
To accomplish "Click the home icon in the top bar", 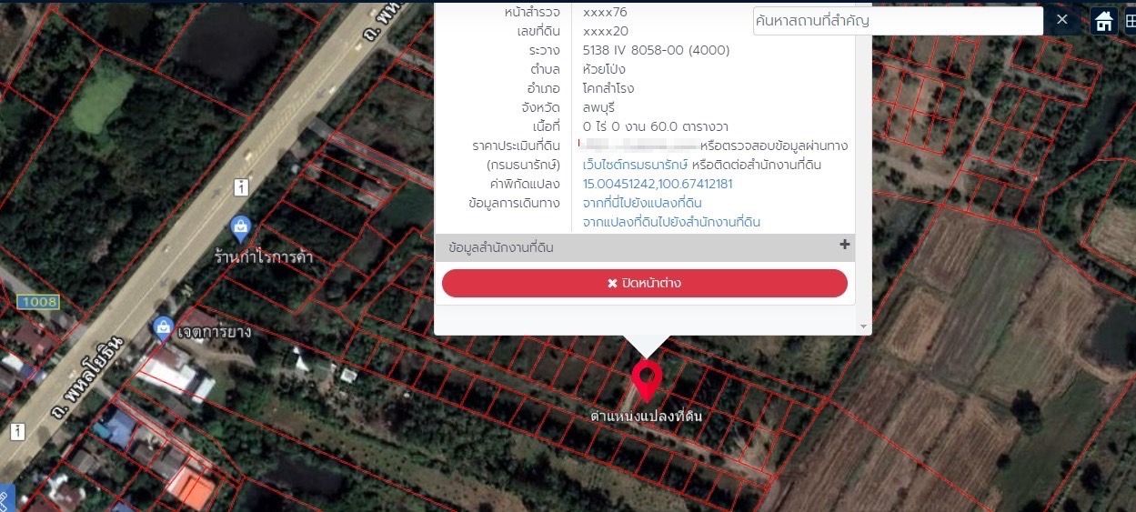I will pos(1104,21).
